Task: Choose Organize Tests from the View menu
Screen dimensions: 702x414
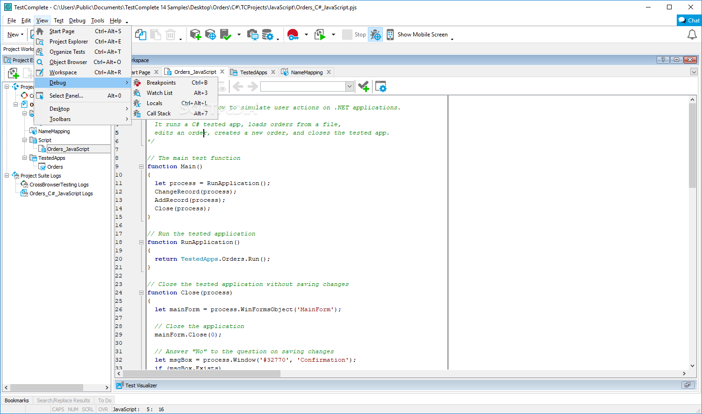Action: click(83, 52)
